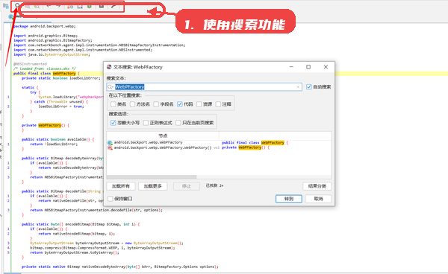Screen dimensions: 448x274
Task: Click the 停止 button
Action: (x=187, y=186)
